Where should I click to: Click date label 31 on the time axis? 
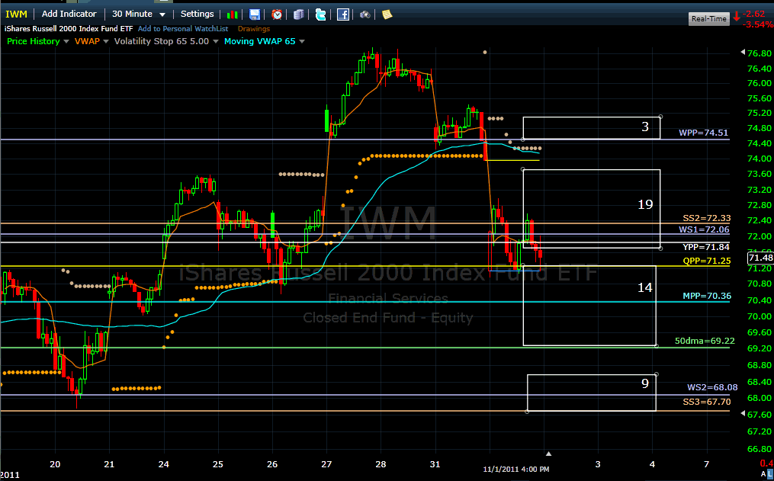(x=435, y=464)
